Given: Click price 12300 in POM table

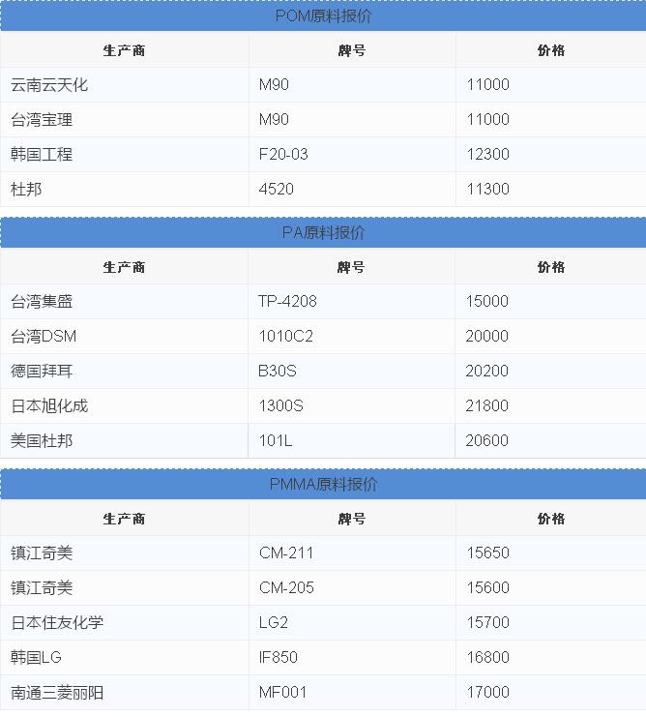Looking at the screenshot, I should 551,154.
